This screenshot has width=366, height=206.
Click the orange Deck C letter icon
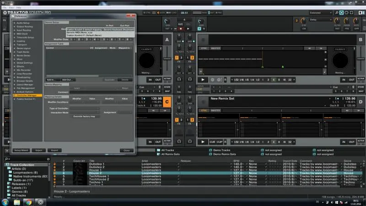167,101
